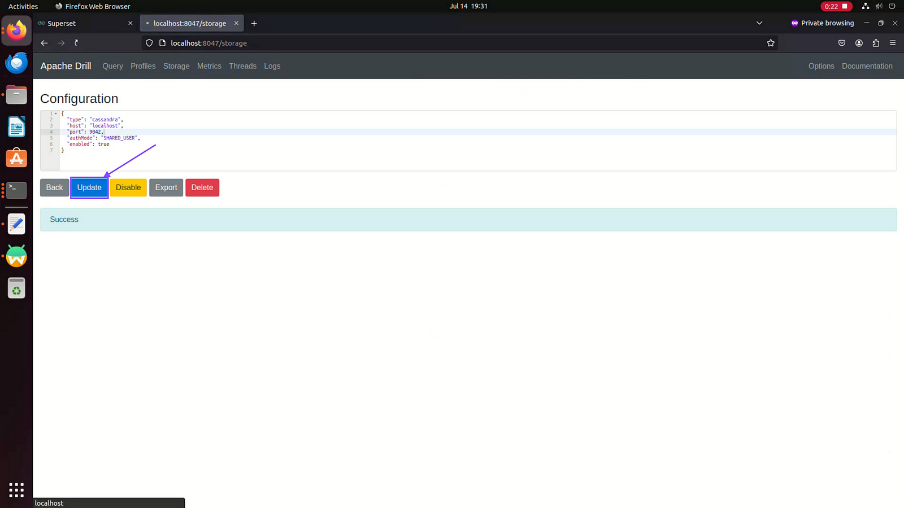The image size is (904, 508).
Task: Navigate to Storage in navbar
Action: click(176, 66)
